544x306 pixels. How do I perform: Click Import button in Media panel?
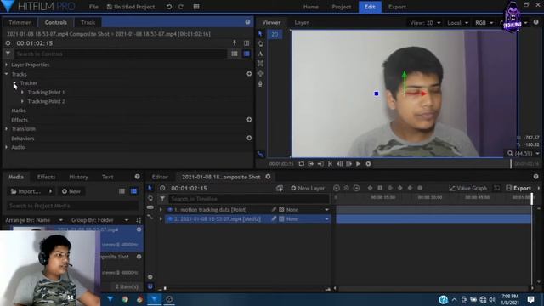point(25,191)
